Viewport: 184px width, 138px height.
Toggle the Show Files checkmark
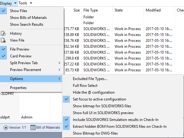pyautogui.click(x=3, y=11)
